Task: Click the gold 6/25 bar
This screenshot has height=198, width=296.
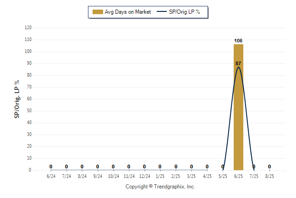Action: tap(238, 107)
